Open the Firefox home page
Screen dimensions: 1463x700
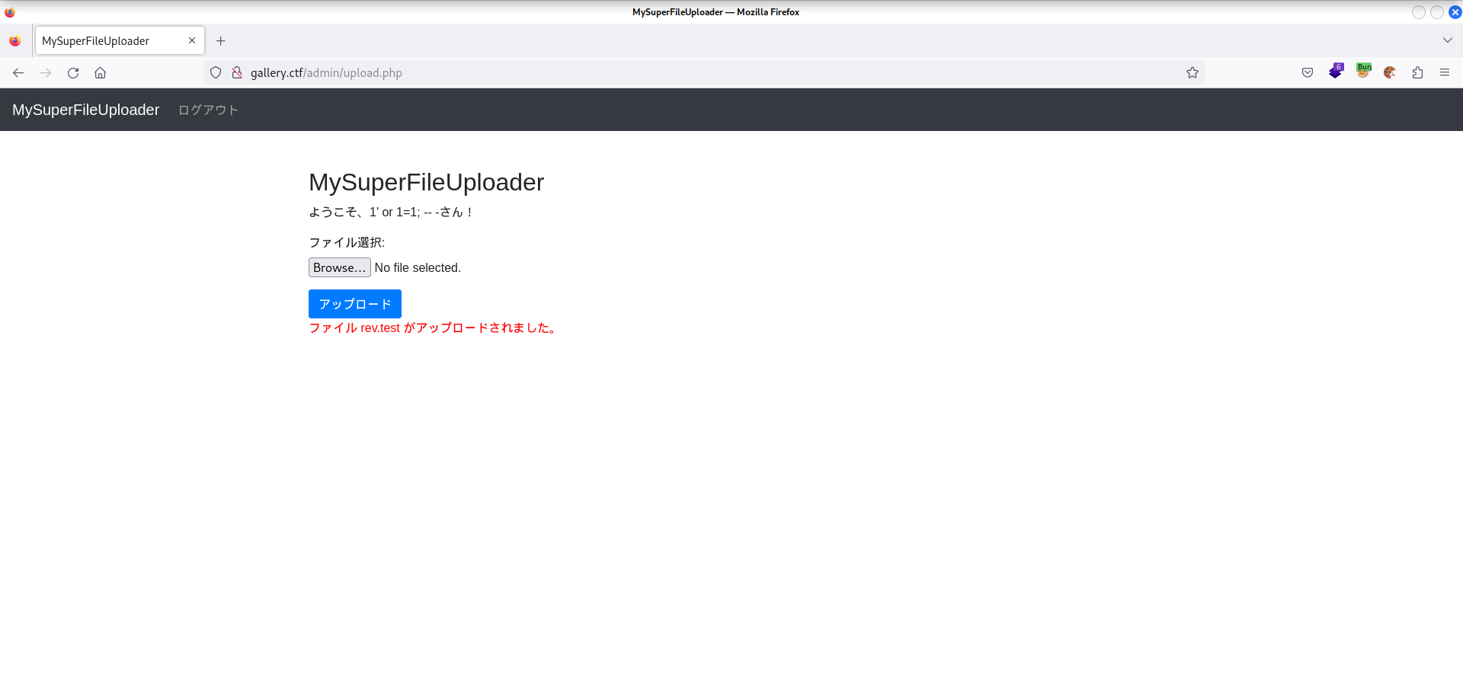point(100,72)
